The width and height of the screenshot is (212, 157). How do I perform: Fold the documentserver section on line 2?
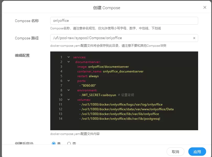coord(69,62)
